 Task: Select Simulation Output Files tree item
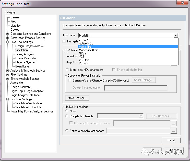[29, 107]
